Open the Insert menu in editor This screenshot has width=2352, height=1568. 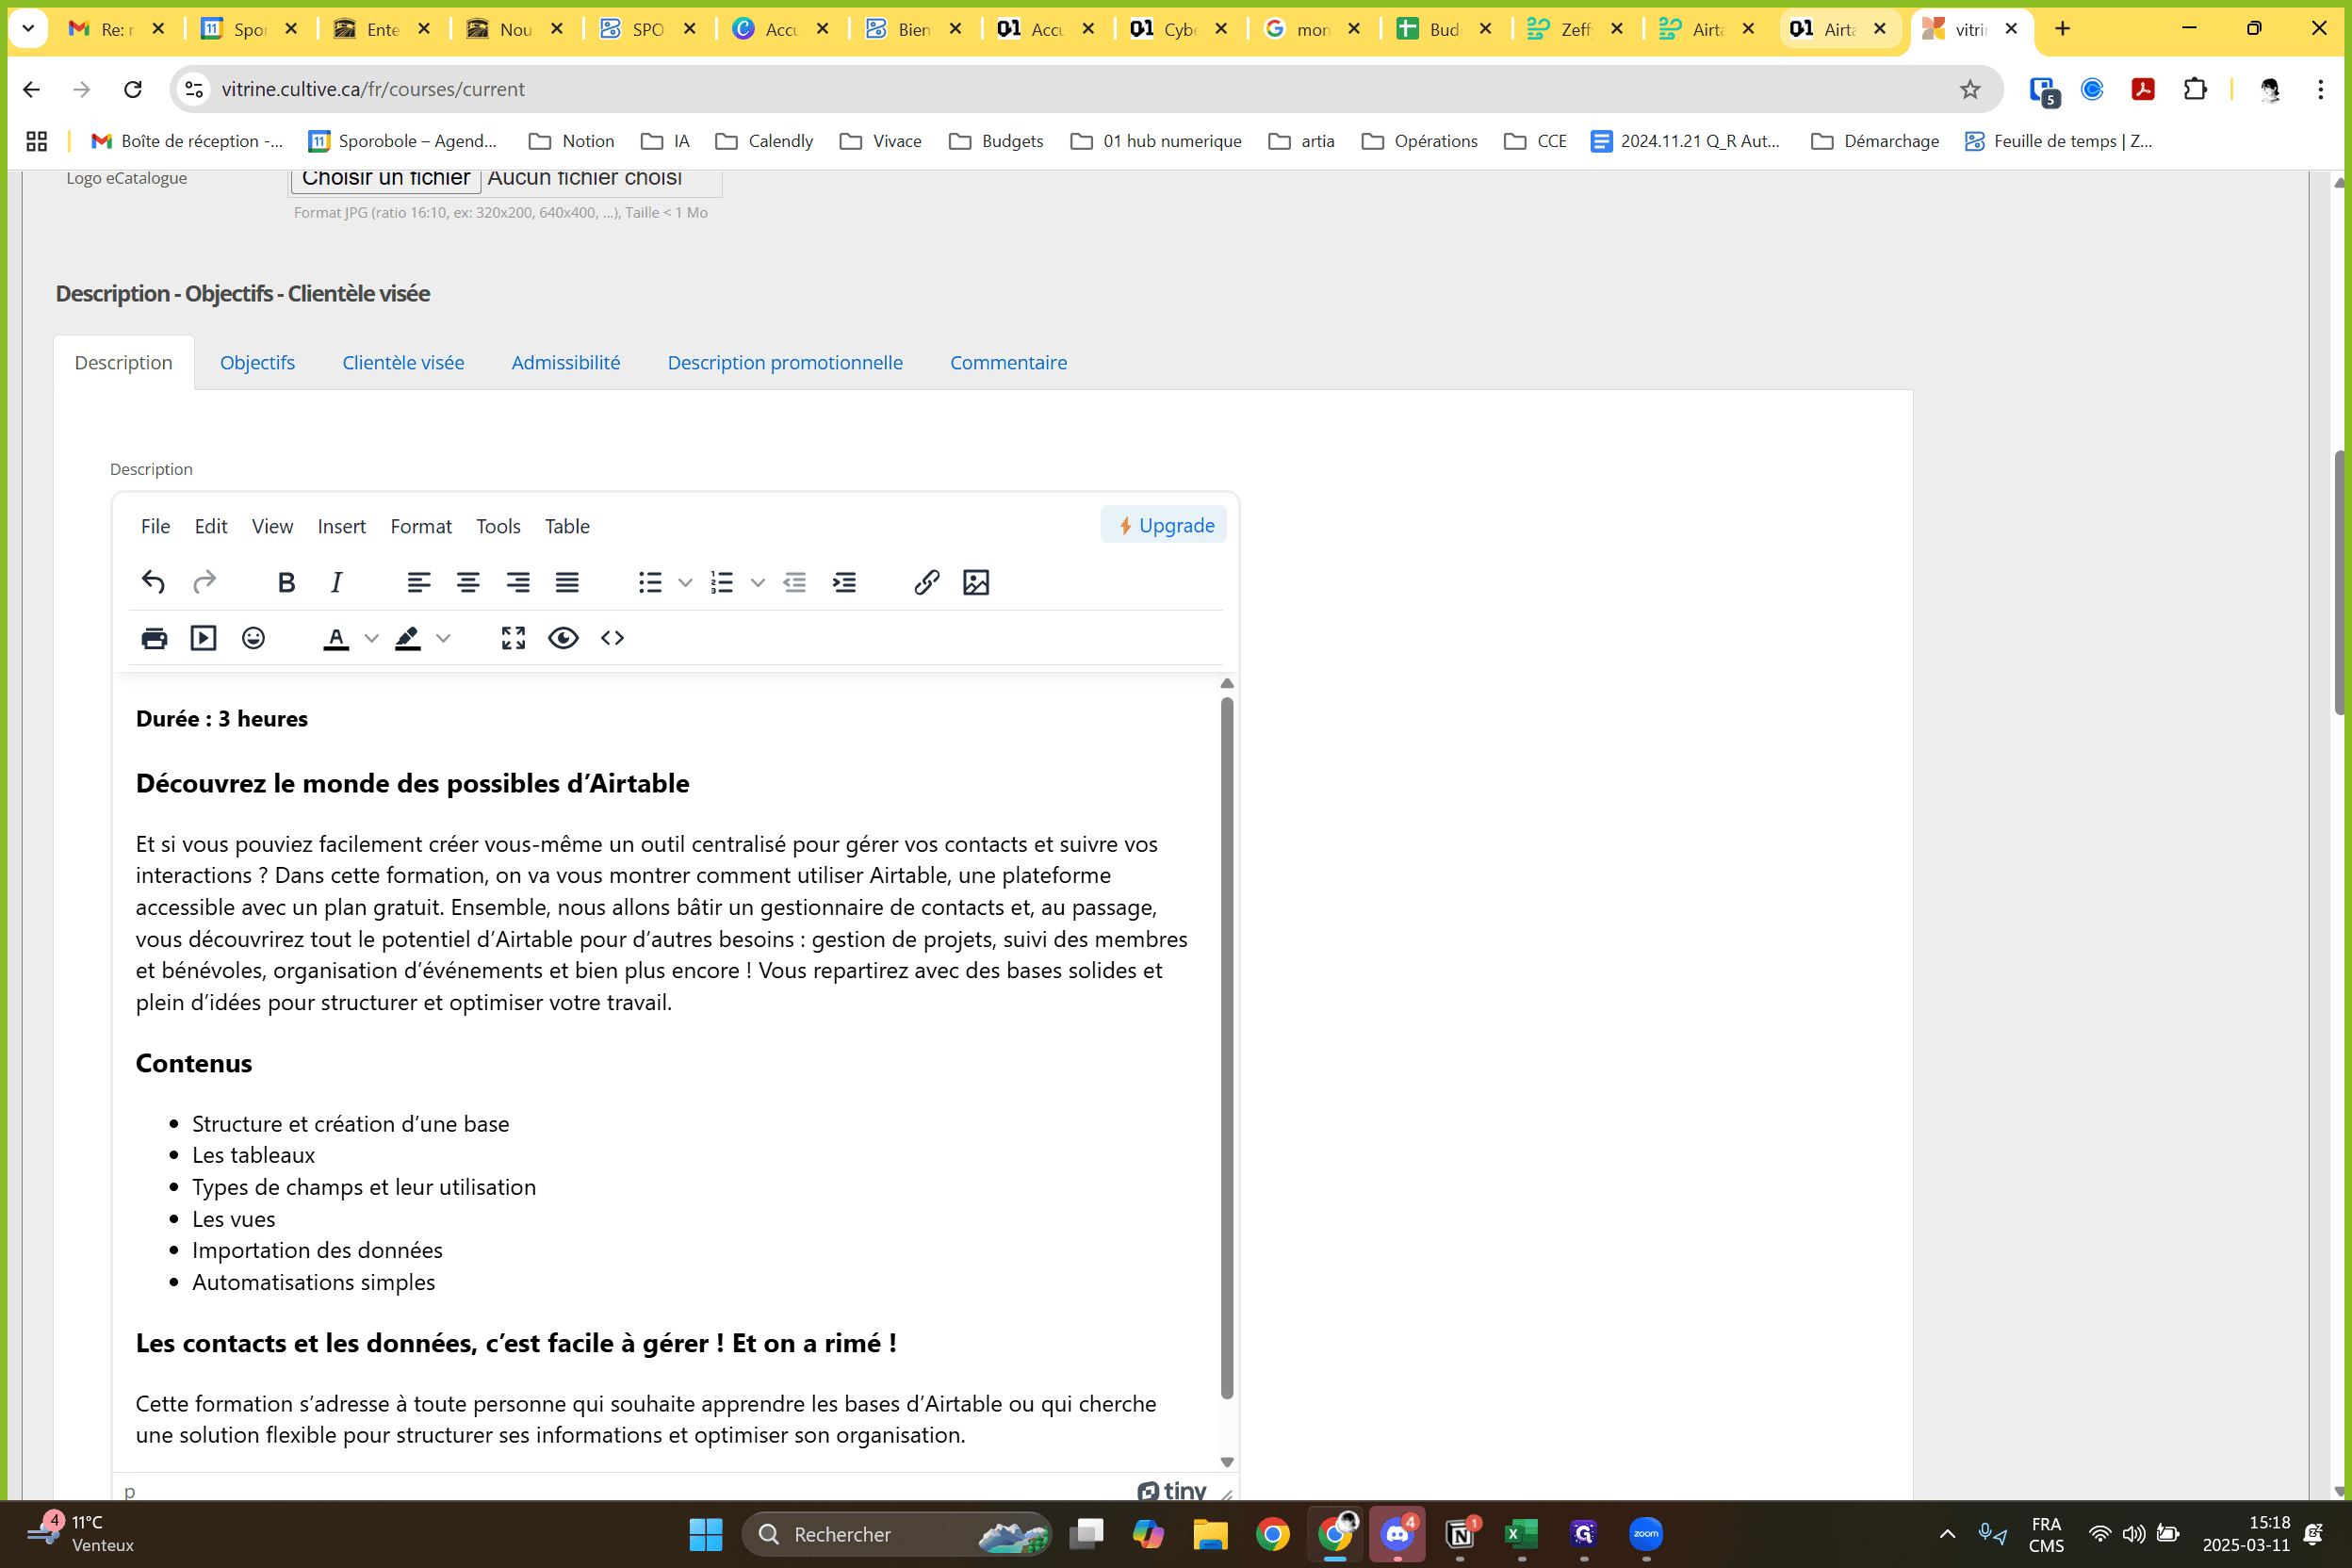pos(342,526)
